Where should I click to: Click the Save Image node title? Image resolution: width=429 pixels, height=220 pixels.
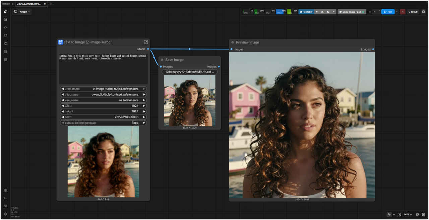174,60
